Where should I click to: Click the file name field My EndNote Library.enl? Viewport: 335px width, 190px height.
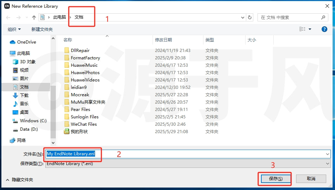(x=185, y=154)
